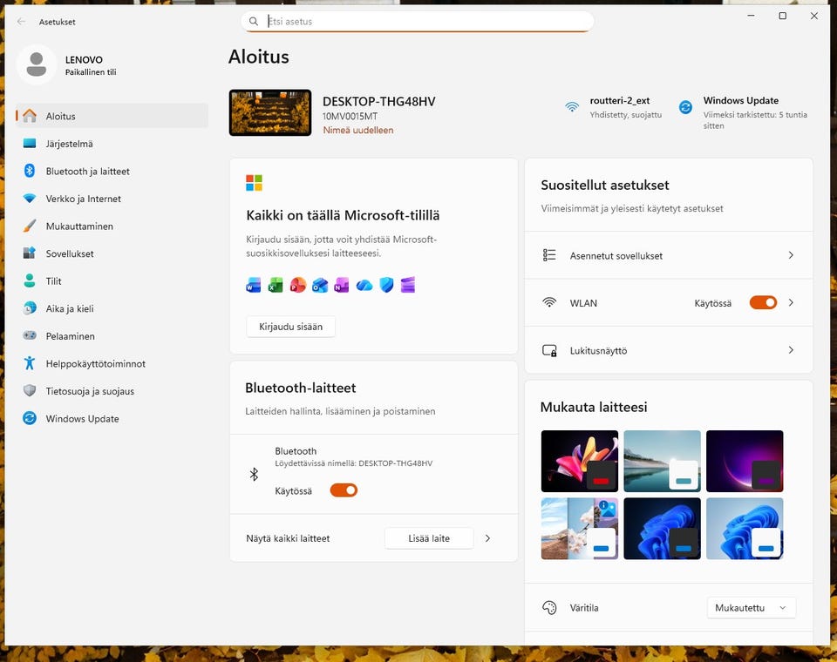Screen dimensions: 837x662
Task: Choose the lake landscape theme thumbnail
Action: tap(662, 461)
